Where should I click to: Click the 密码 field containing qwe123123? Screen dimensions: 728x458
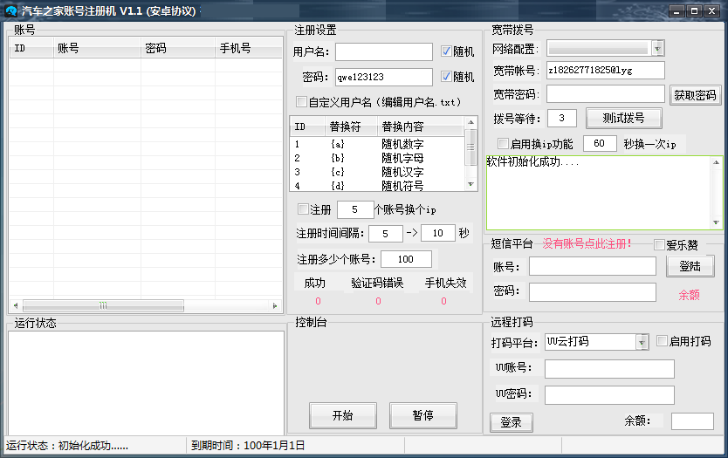tap(384, 77)
